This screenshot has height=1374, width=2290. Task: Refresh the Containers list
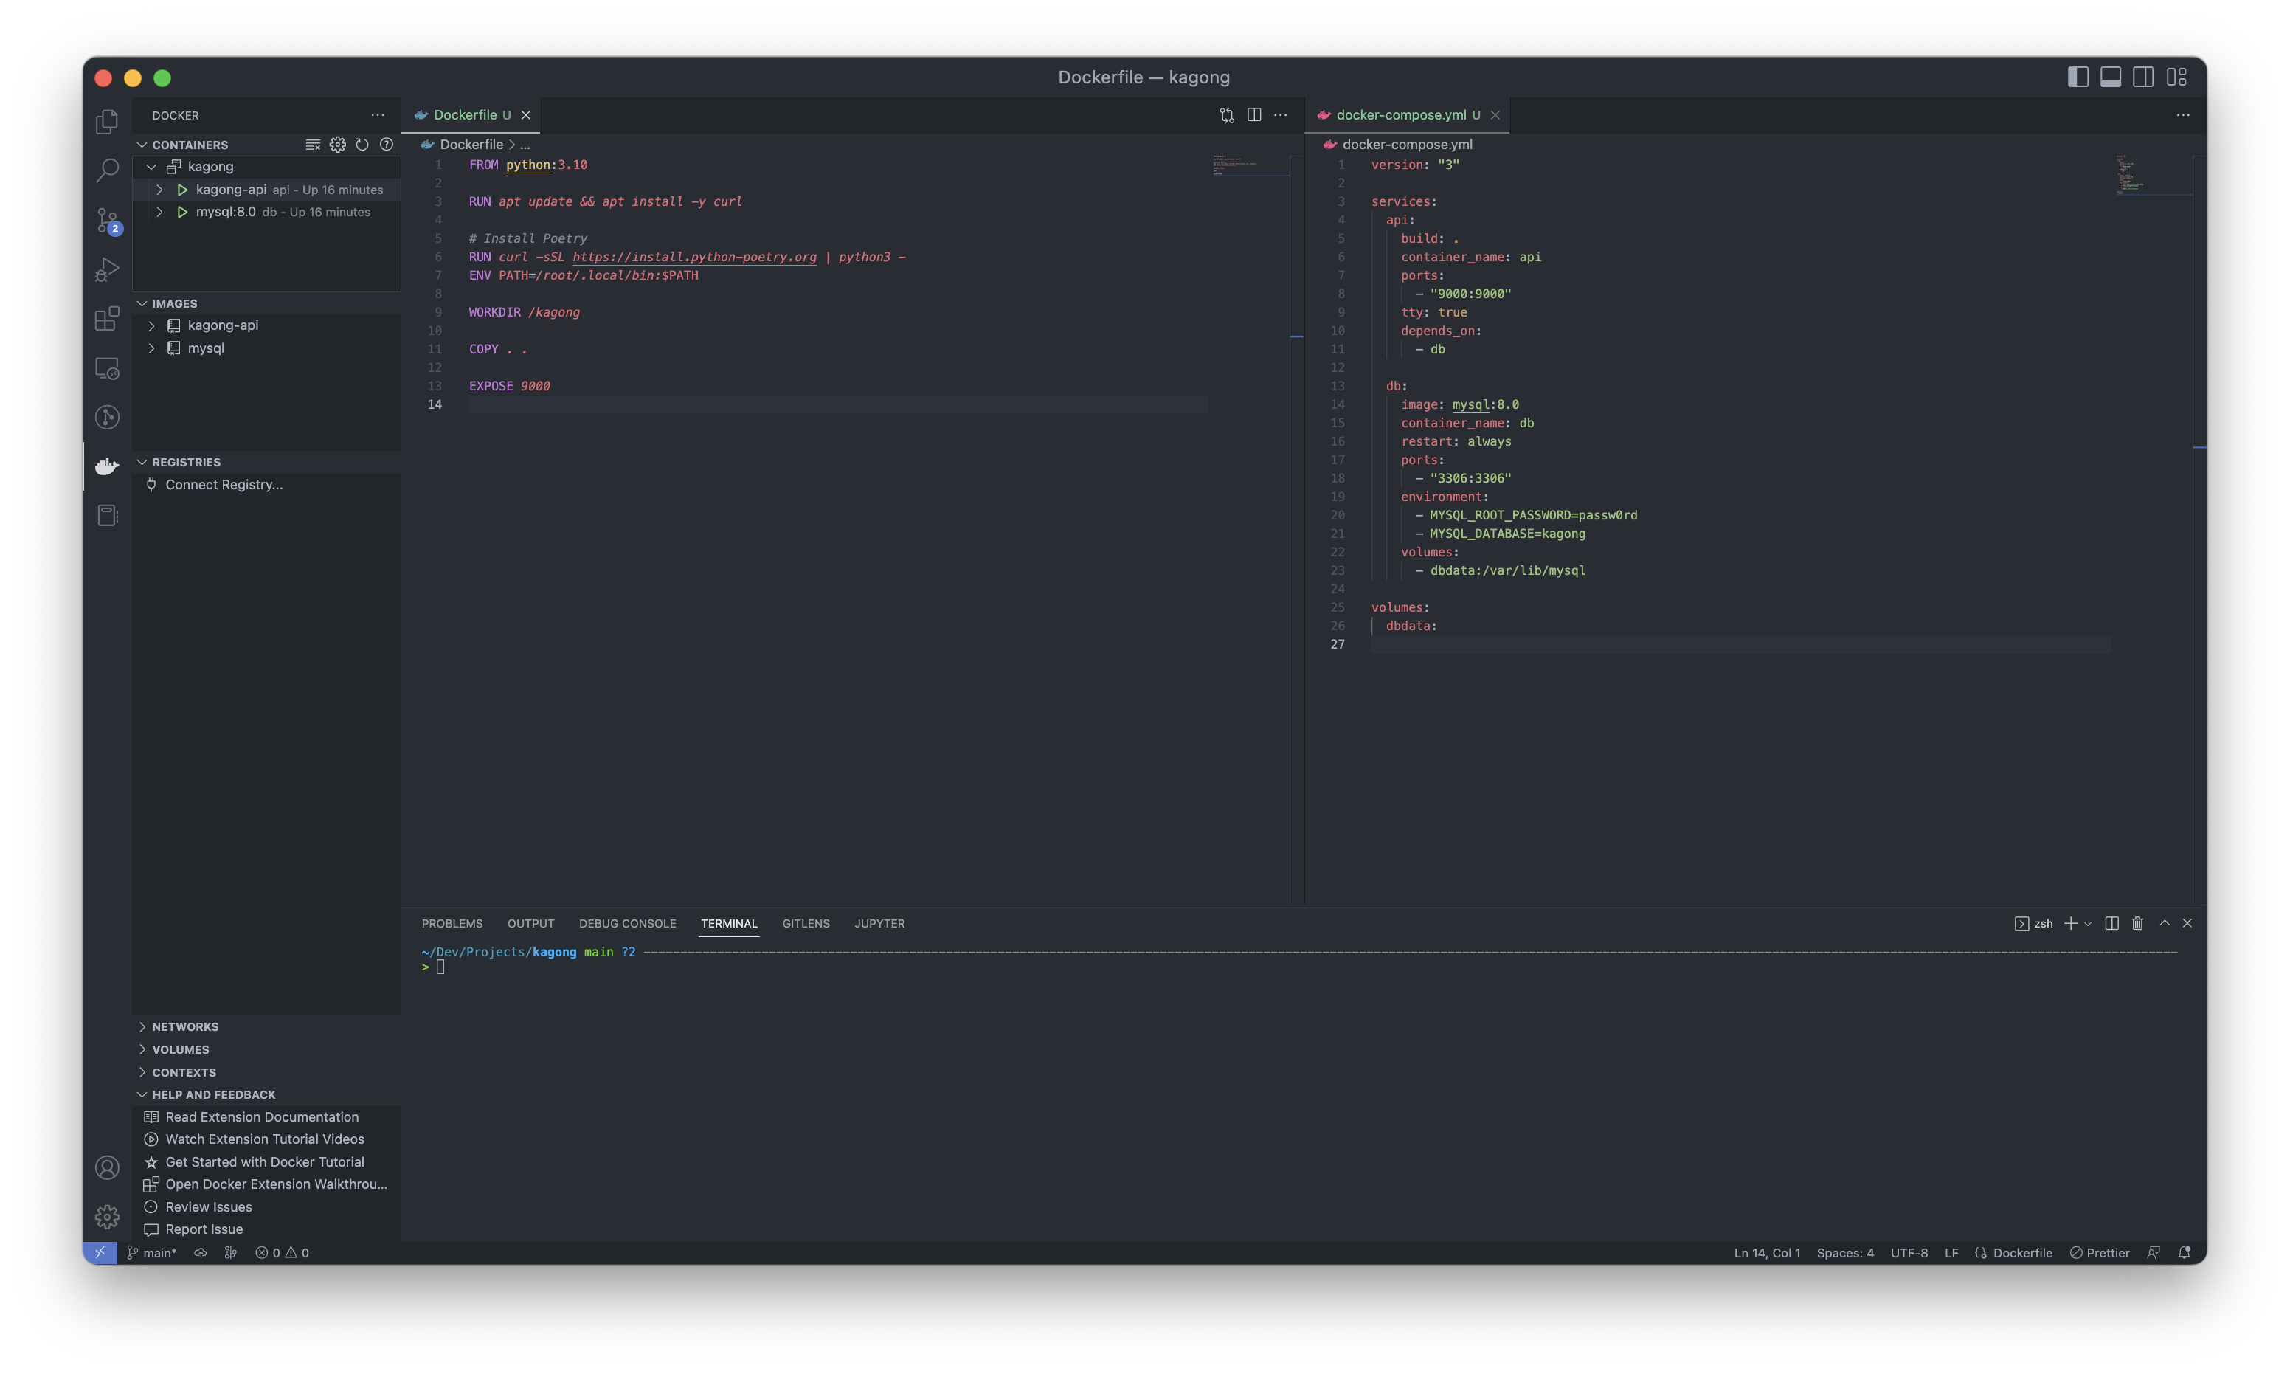click(x=362, y=145)
